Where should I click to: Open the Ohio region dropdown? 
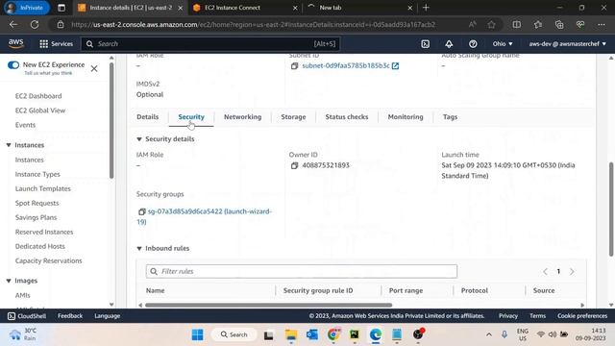pos(503,44)
